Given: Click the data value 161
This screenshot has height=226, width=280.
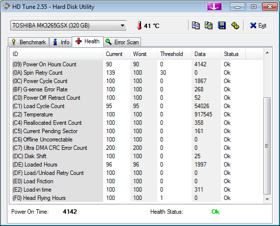Looking at the screenshot, I should point(199,131).
